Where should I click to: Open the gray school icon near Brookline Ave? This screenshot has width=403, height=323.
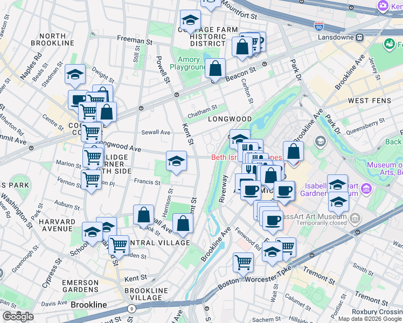coord(320,142)
